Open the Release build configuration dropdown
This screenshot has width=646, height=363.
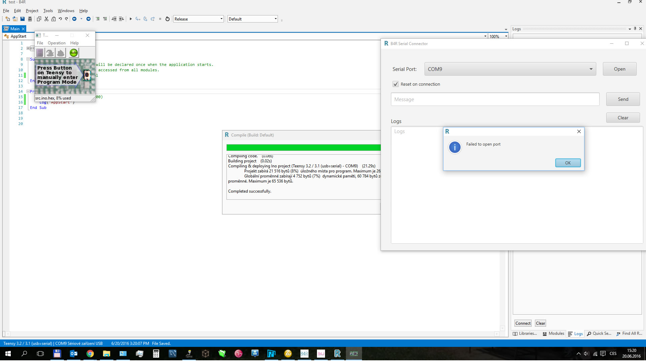[x=199, y=19]
